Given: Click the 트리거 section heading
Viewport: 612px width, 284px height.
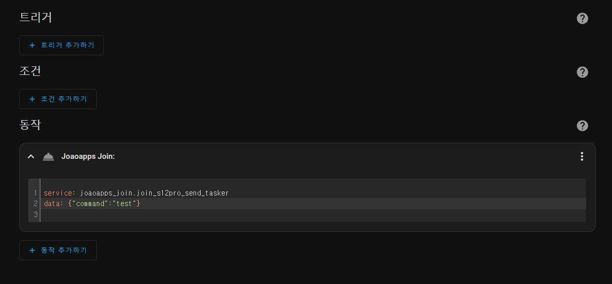Looking at the screenshot, I should (36, 17).
